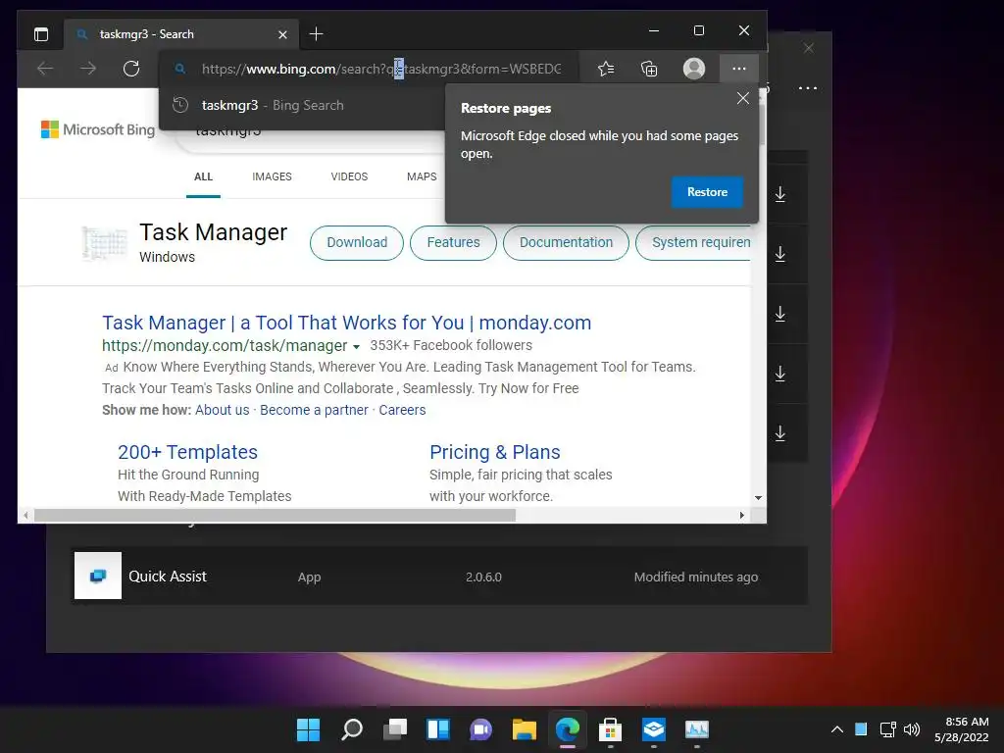
Task: Click the address bar URL field
Action: tap(381, 69)
